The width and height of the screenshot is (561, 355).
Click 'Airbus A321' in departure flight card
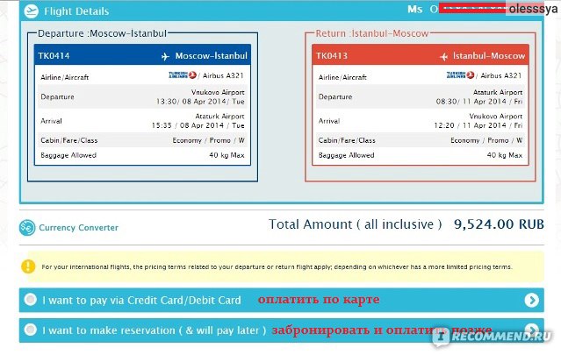tap(223, 75)
